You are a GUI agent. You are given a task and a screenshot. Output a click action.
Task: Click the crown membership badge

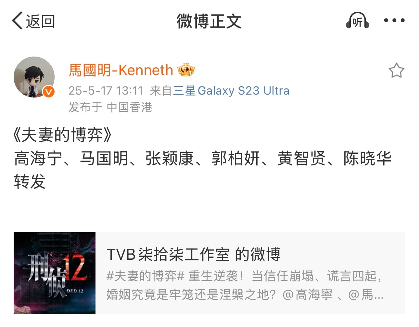186,70
